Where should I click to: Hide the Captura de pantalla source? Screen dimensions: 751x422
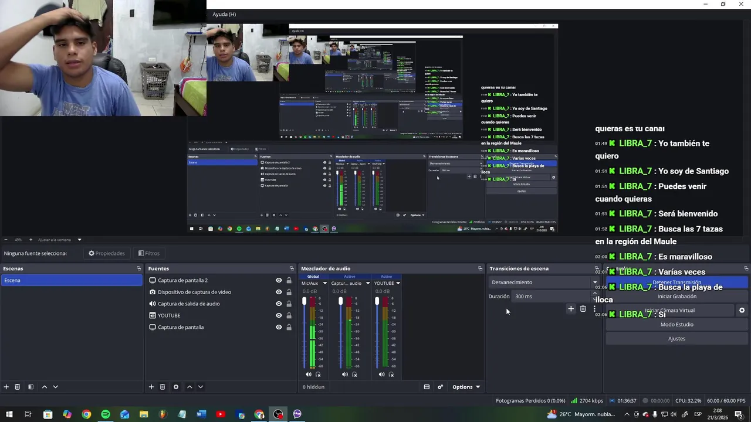pyautogui.click(x=279, y=327)
